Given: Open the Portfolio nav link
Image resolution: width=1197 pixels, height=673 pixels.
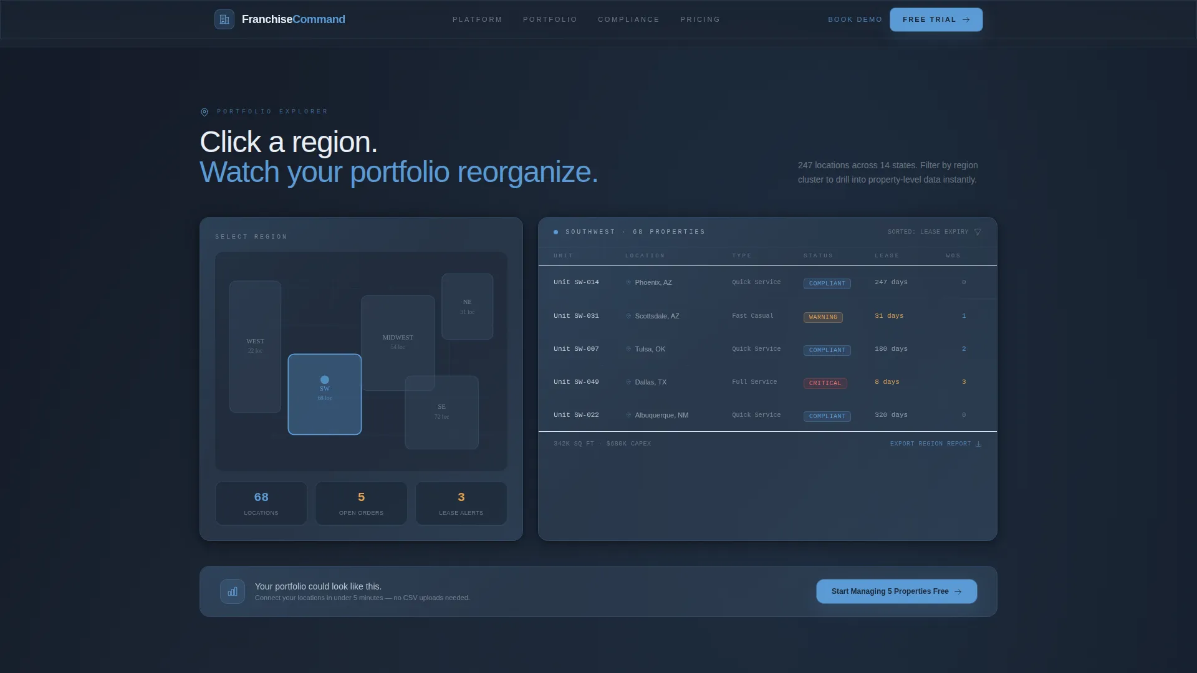Looking at the screenshot, I should pos(550,19).
